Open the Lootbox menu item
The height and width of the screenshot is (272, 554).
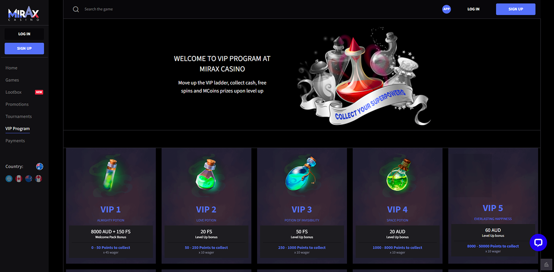click(13, 92)
